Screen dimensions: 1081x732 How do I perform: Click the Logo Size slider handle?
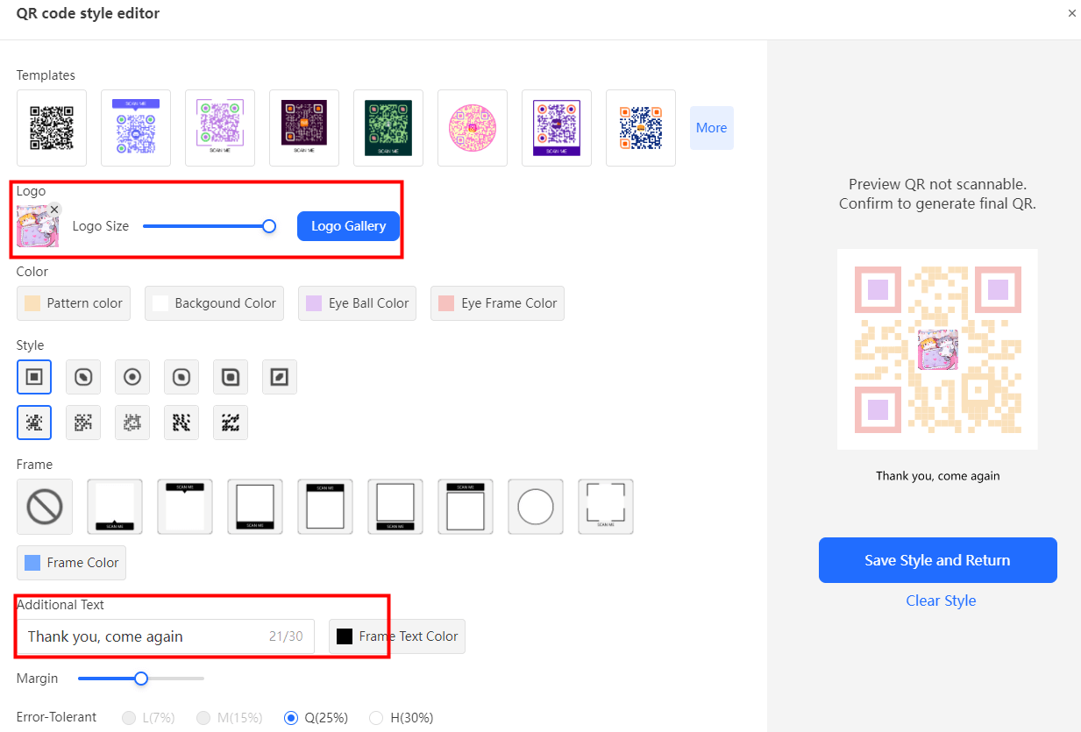click(x=269, y=226)
